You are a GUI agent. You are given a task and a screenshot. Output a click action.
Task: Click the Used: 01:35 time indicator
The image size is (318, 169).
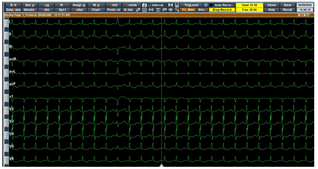click(249, 5)
